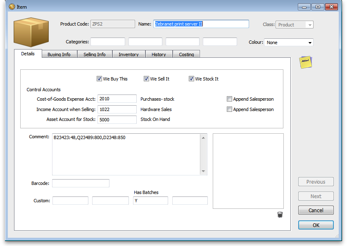This screenshot has height=246, width=347.
Task: Open the yellow Attn sticky note
Action: (x=306, y=62)
